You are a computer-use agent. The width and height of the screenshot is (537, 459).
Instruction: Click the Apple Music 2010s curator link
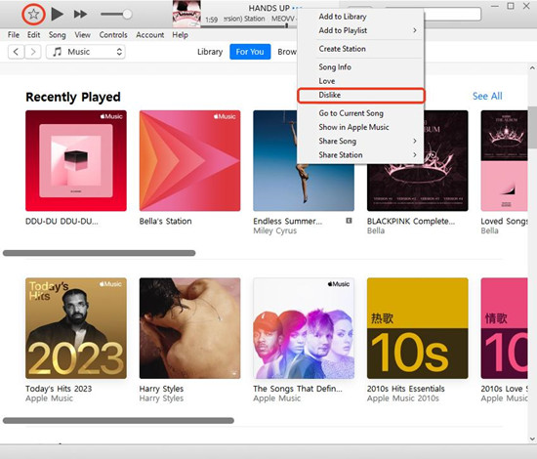pos(402,398)
